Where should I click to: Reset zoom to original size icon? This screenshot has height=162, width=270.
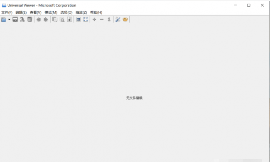[x=109, y=19]
